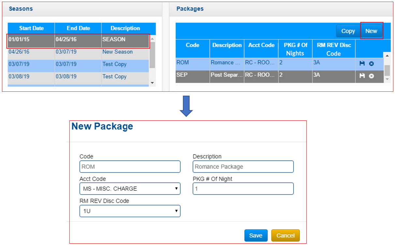The image size is (395, 245).
Task: Sort by Start Date column header
Action: click(31, 28)
